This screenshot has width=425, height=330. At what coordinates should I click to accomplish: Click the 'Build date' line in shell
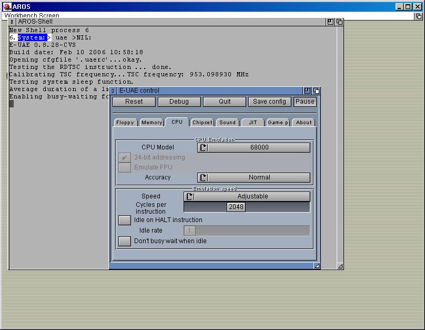(x=76, y=52)
